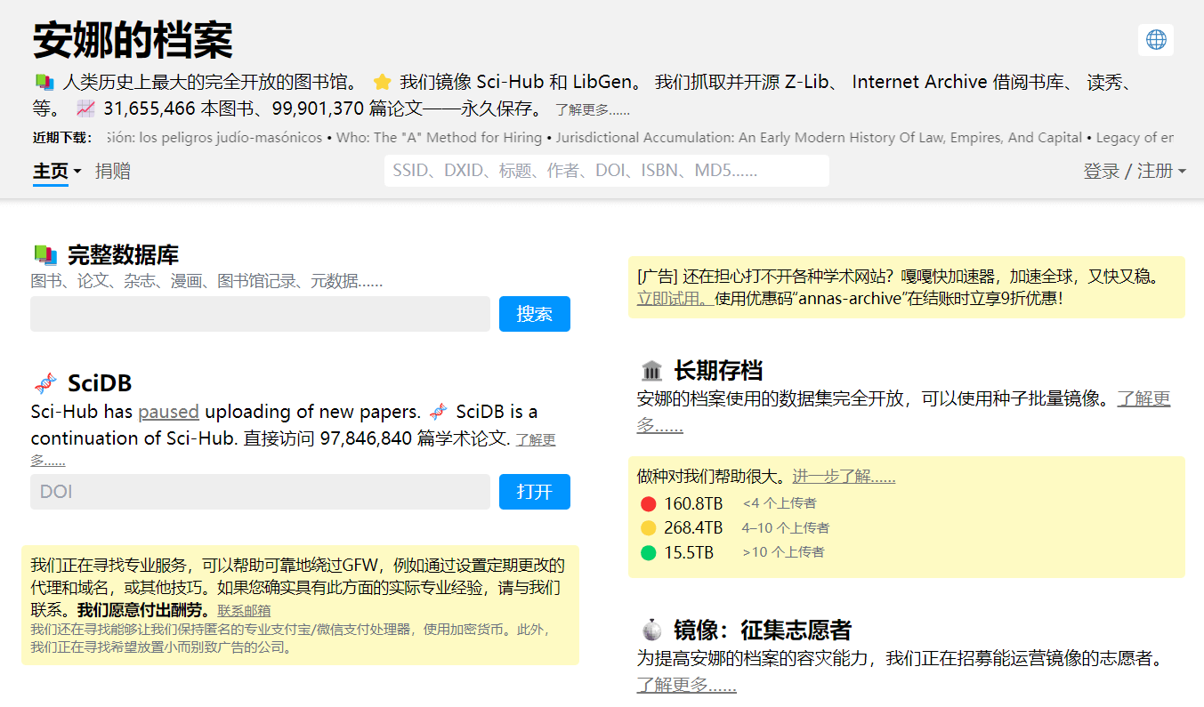The image size is (1204, 707).
Task: Click the 联系邮箱 contact link
Action: pos(244,611)
